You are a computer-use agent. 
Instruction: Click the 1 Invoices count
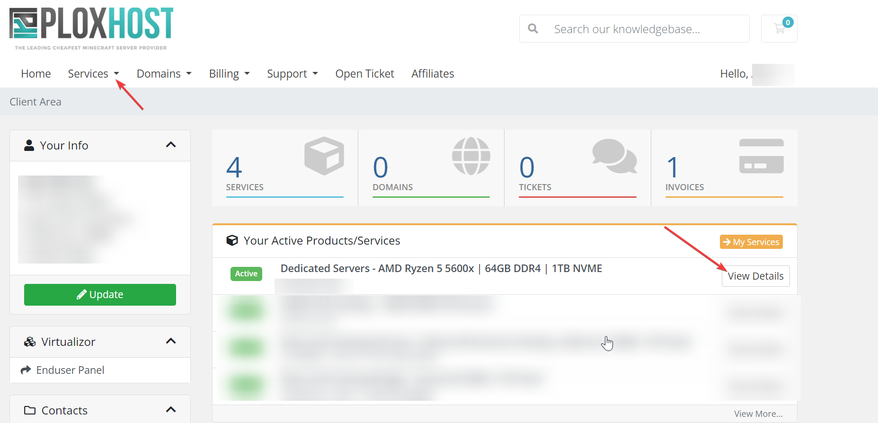(x=673, y=167)
